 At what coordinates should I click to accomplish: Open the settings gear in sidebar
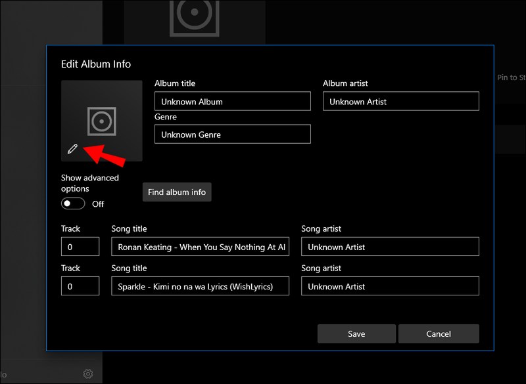tap(88, 373)
